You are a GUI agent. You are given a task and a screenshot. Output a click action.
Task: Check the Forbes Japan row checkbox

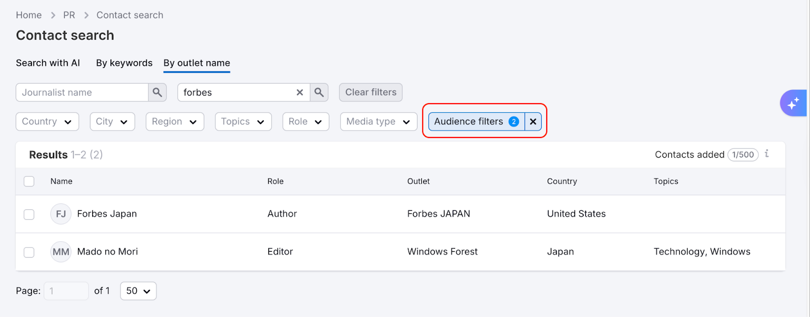coord(29,214)
